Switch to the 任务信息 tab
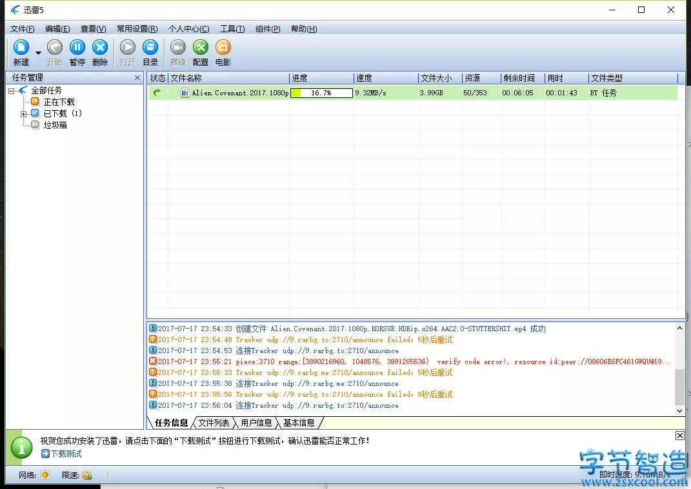This screenshot has height=489, width=691. tap(171, 423)
